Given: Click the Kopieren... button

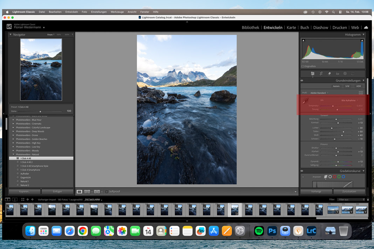Looking at the screenshot, I should 25,192.
